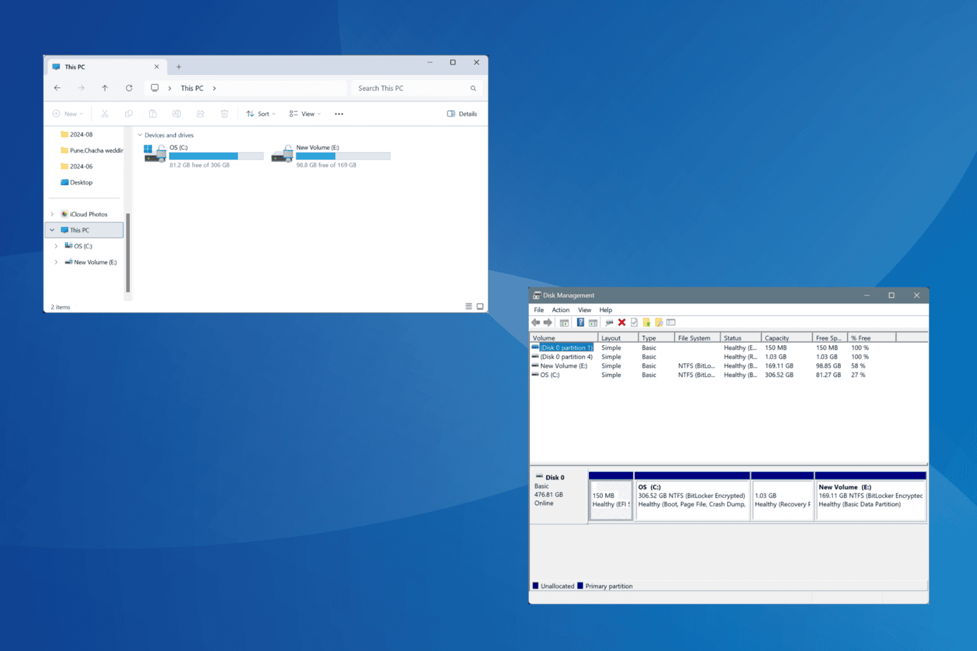This screenshot has height=651, width=977.
Task: Open the Sort dropdown
Action: pos(261,114)
